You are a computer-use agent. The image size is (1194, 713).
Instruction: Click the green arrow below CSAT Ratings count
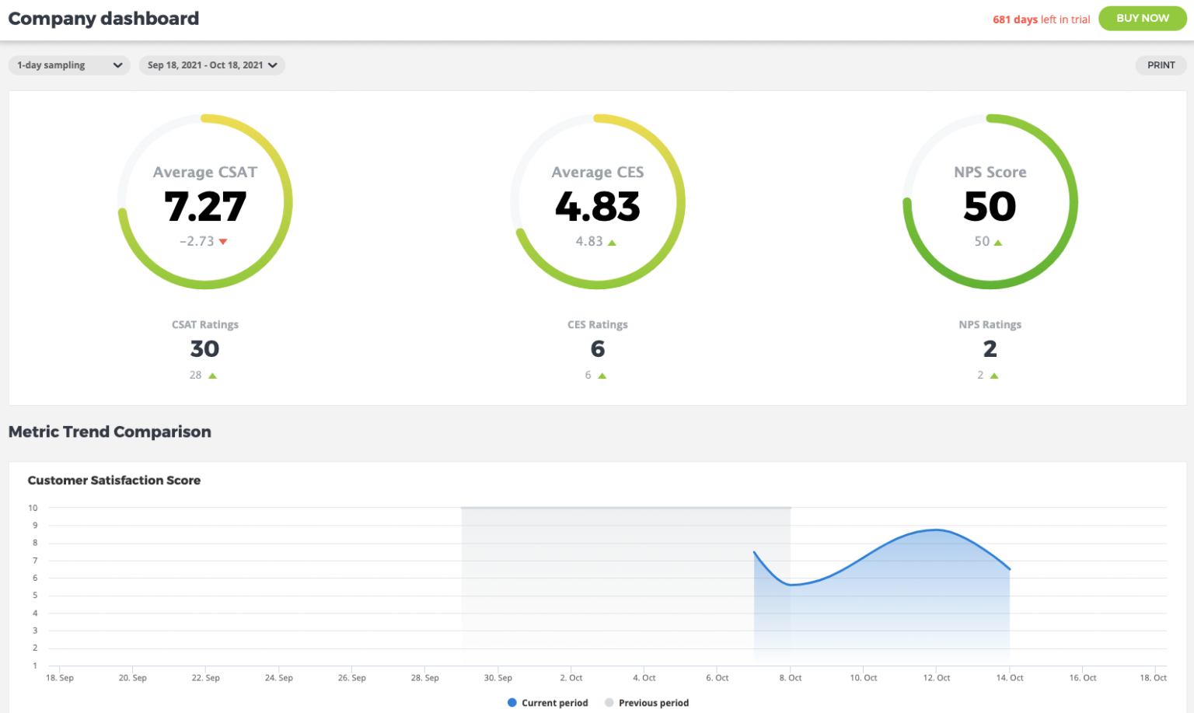pyautogui.click(x=213, y=375)
